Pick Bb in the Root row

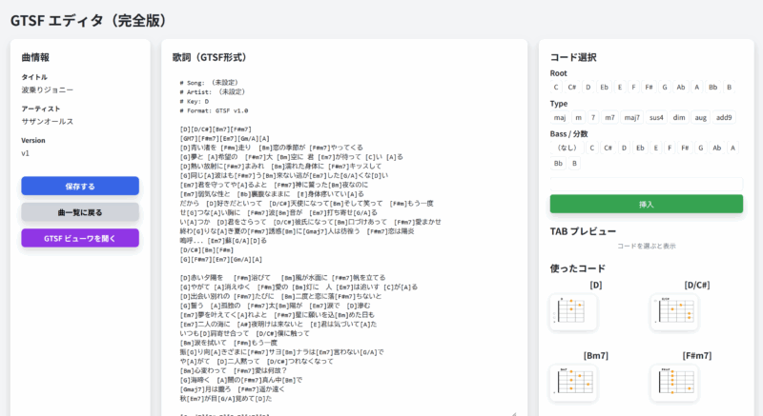(711, 88)
